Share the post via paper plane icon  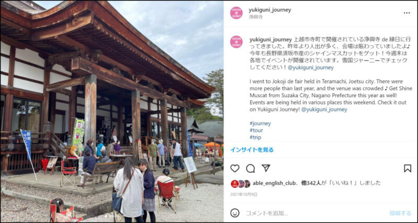[x=266, y=168]
